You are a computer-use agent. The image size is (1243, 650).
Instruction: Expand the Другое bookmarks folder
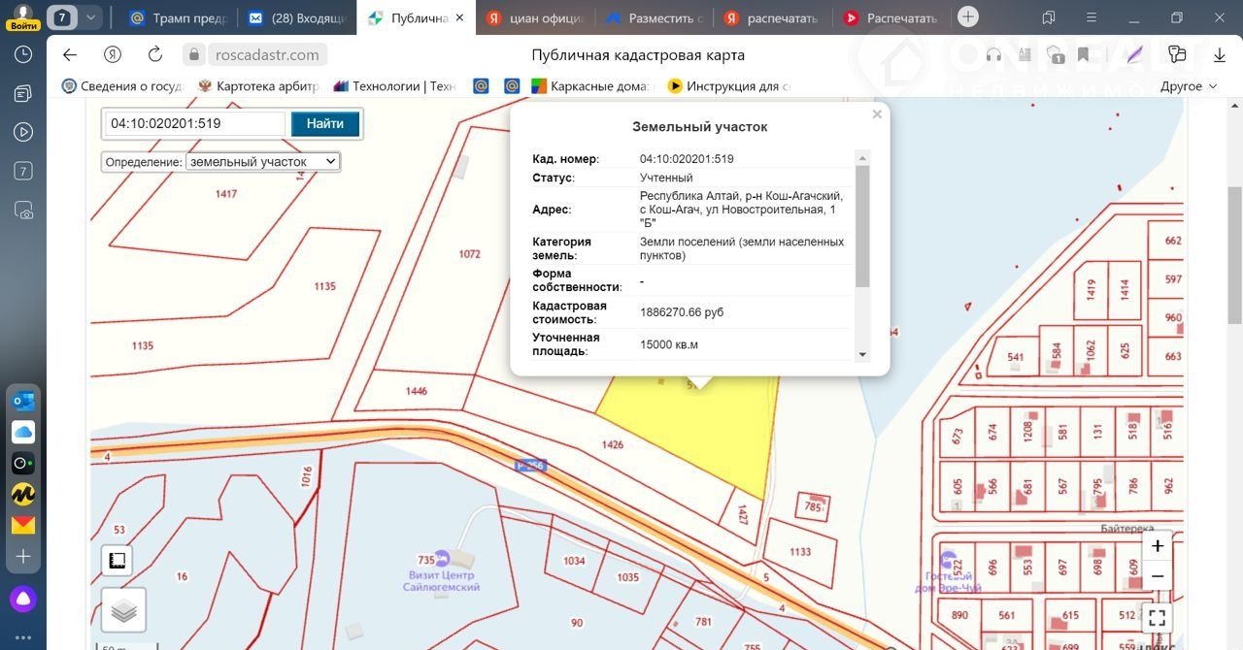coord(1189,86)
